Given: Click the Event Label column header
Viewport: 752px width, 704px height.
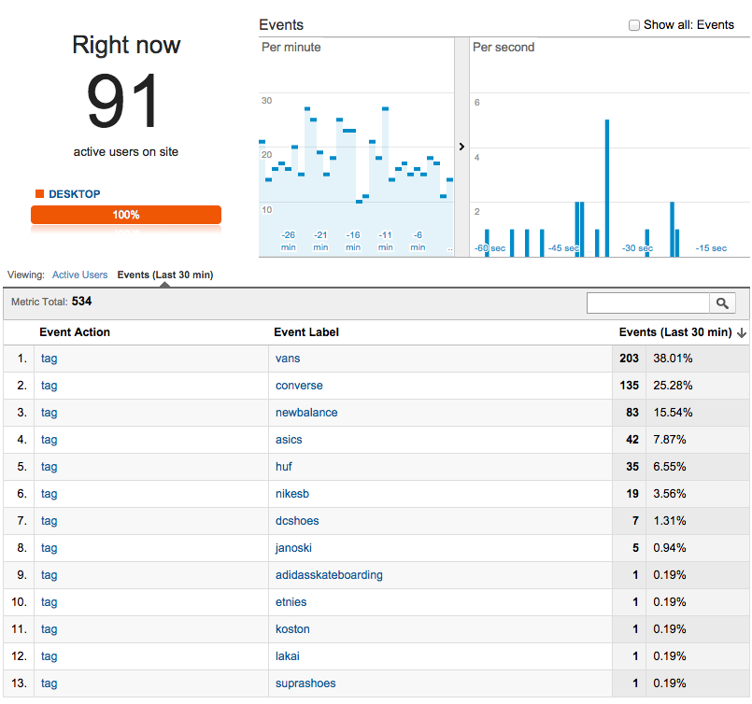Looking at the screenshot, I should coord(306,332).
